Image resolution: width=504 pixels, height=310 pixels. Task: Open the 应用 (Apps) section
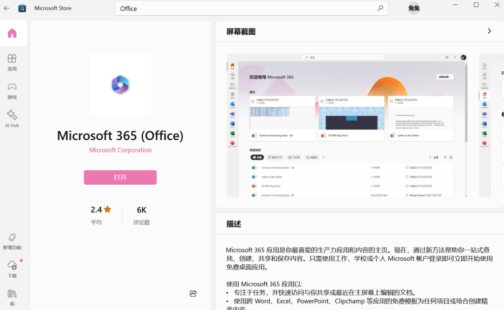pyautogui.click(x=12, y=62)
